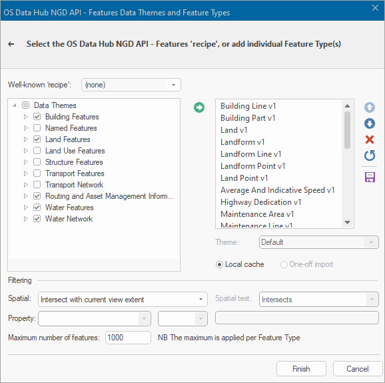This screenshot has width=385, height=383.
Task: Select the Local cache radio button
Action: click(219, 265)
